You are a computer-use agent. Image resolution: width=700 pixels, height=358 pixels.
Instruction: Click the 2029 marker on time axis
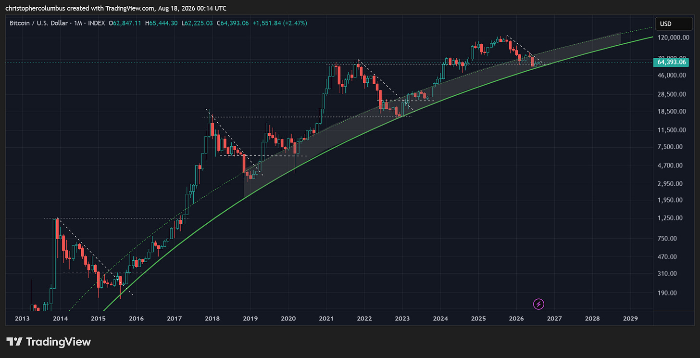[630, 319]
